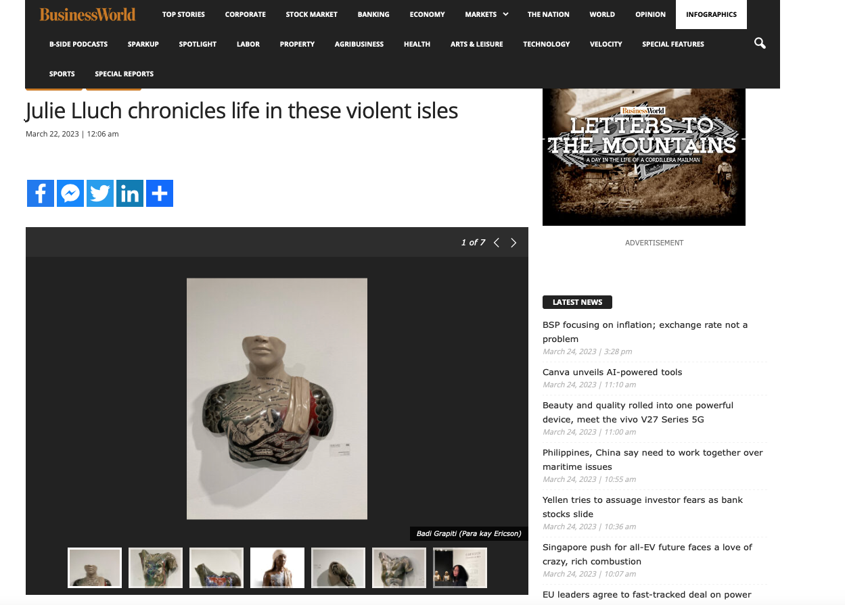This screenshot has width=845, height=605.
Task: Open the Infographics tab
Action: tap(711, 14)
